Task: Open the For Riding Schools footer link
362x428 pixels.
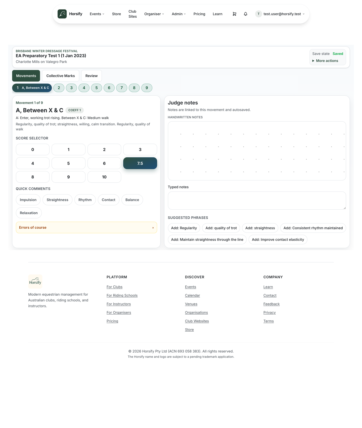Action: [122, 295]
